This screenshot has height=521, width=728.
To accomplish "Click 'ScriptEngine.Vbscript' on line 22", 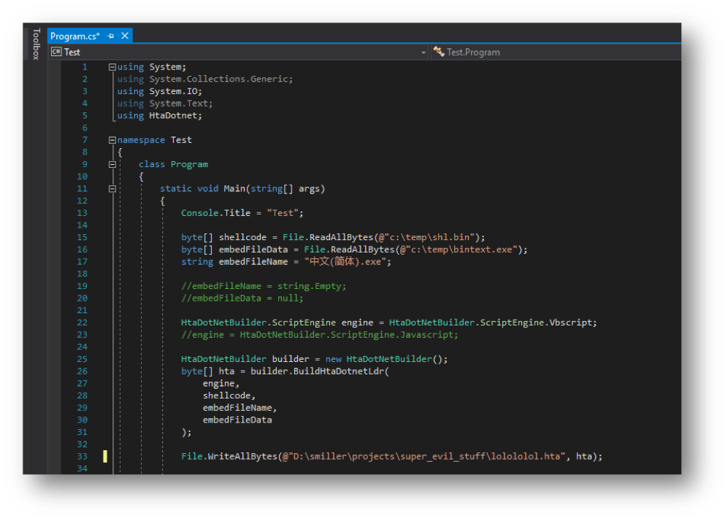I will point(536,323).
